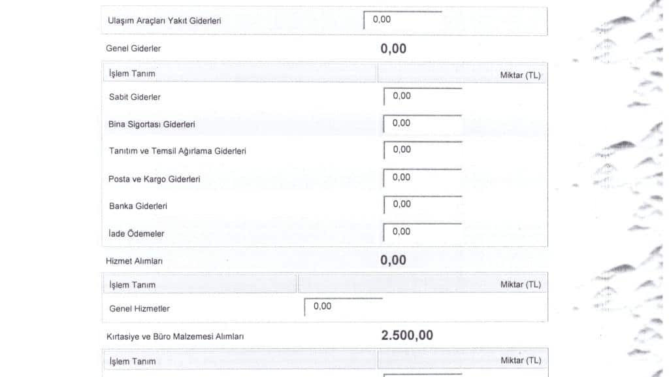The width and height of the screenshot is (669, 377).
Task: Select the 0,00 total beside Genel Giderler
Action: point(393,48)
